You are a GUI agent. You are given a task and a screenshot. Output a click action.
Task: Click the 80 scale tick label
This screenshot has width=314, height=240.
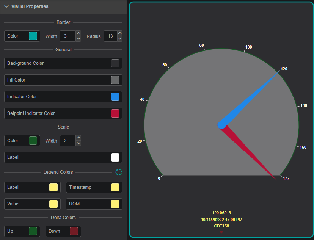pos(201,45)
